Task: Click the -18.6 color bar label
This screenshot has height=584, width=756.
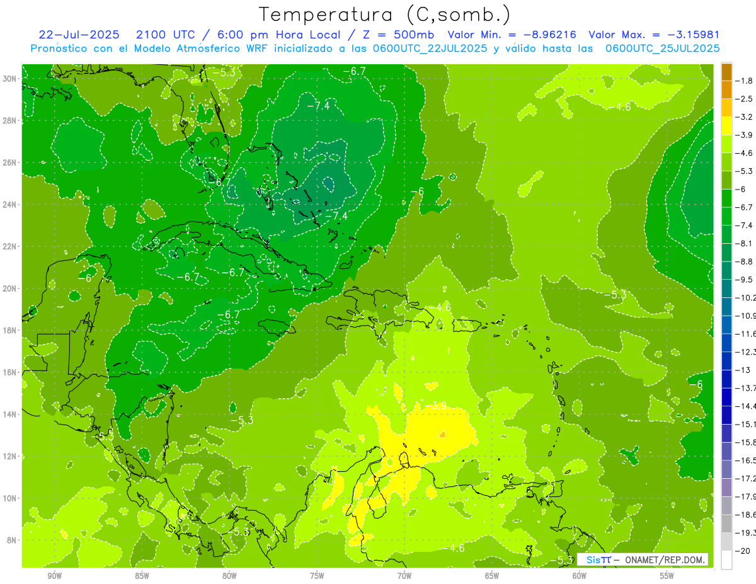Action: coord(745,514)
